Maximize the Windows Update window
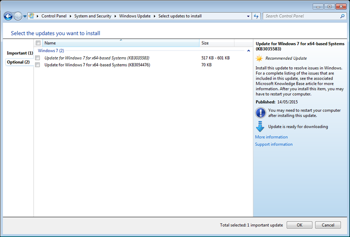 [x=330, y=7]
